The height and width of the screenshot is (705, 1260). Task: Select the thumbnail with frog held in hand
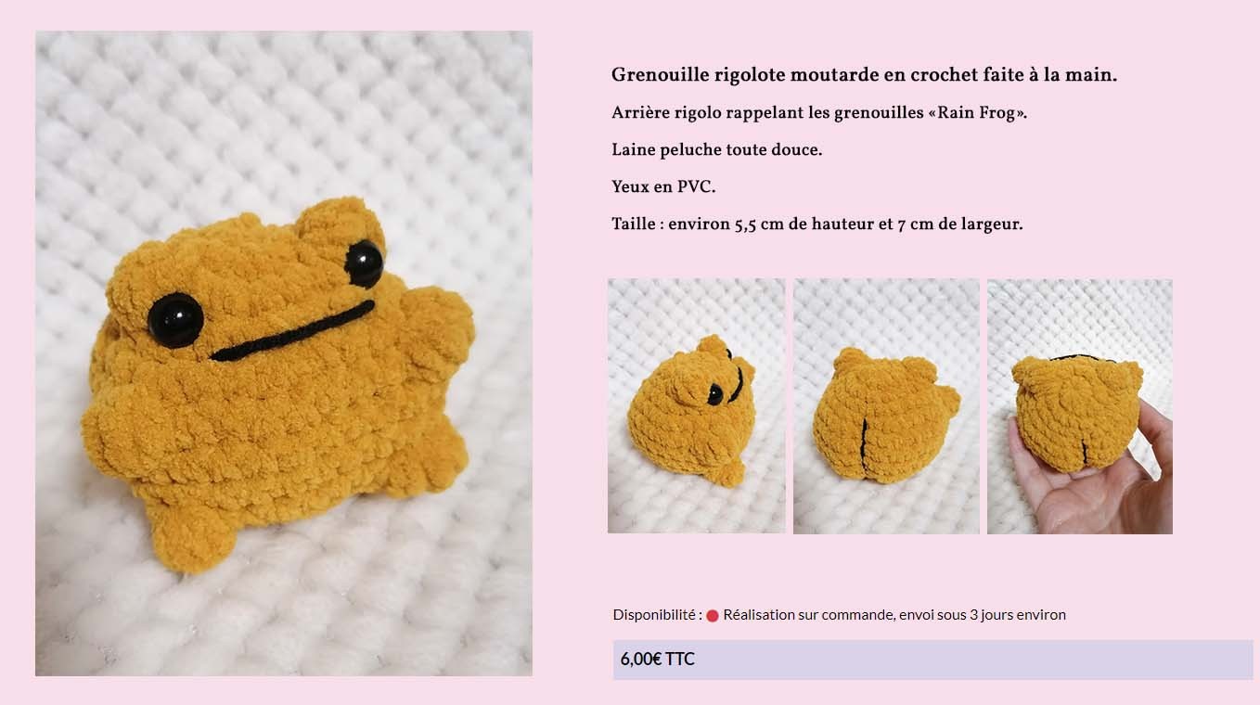coord(1080,406)
